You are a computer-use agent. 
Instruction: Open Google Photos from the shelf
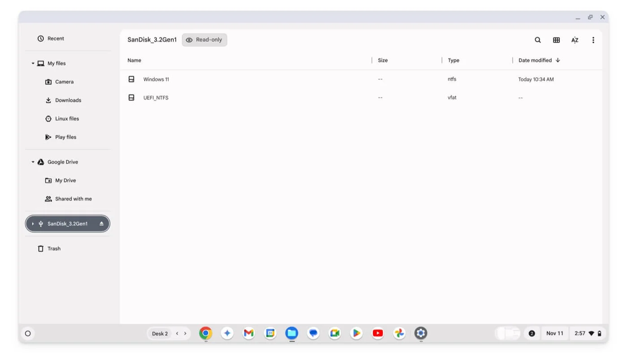pos(399,333)
